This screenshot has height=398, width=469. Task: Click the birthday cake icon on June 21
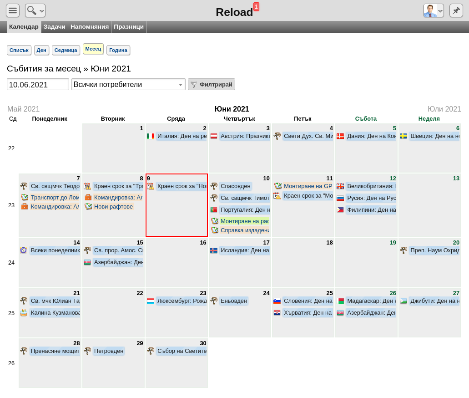(x=24, y=313)
